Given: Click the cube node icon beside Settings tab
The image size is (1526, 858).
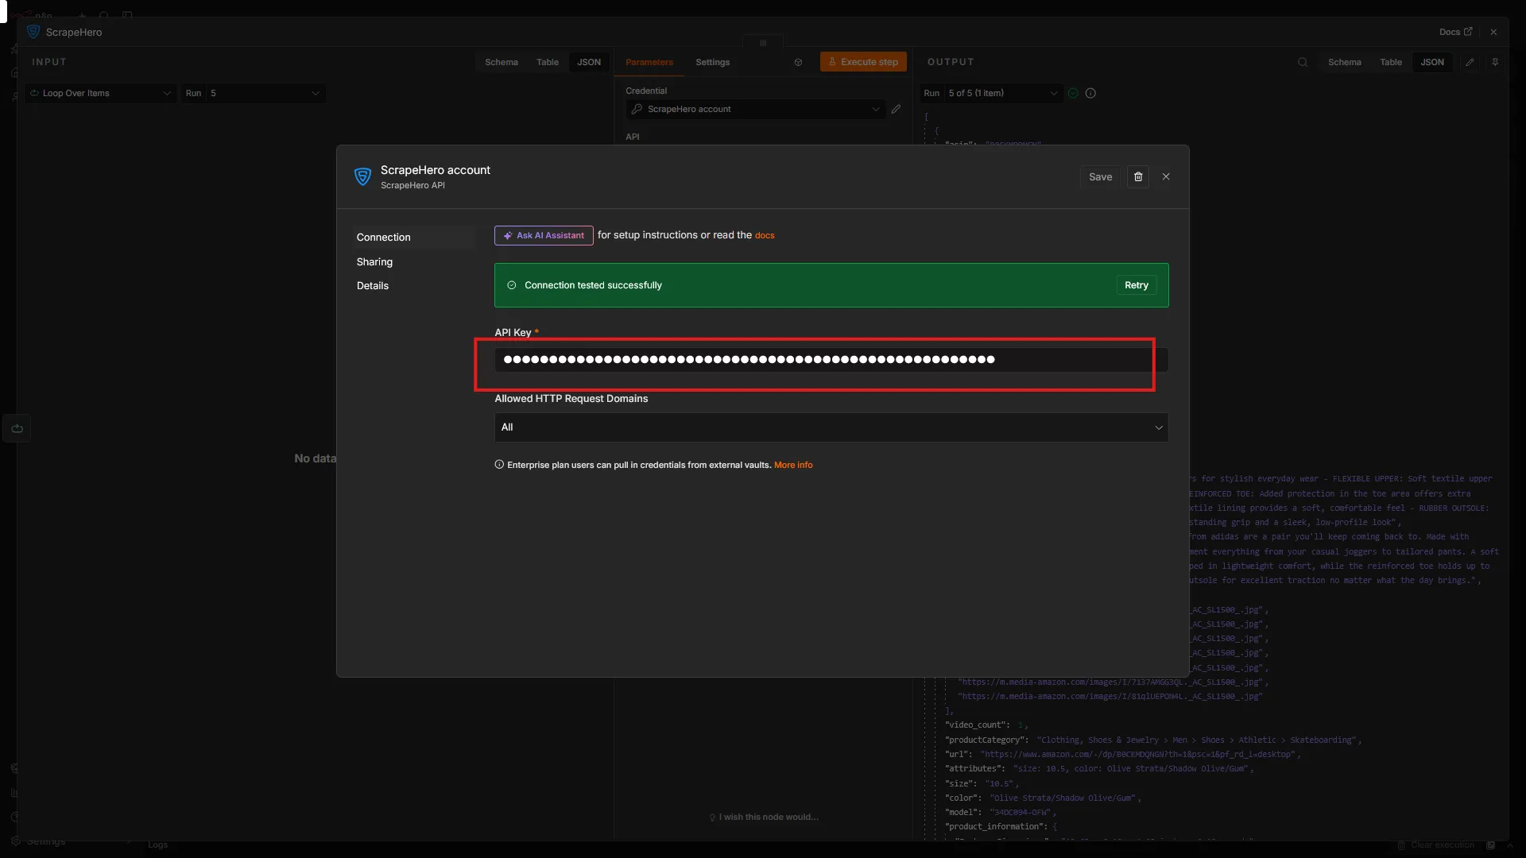Looking at the screenshot, I should (x=798, y=62).
